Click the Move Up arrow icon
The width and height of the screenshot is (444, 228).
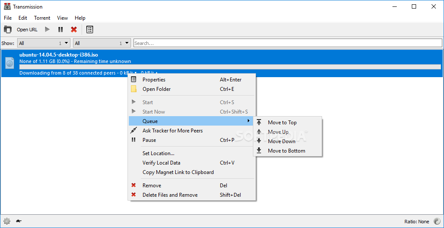[x=259, y=132]
